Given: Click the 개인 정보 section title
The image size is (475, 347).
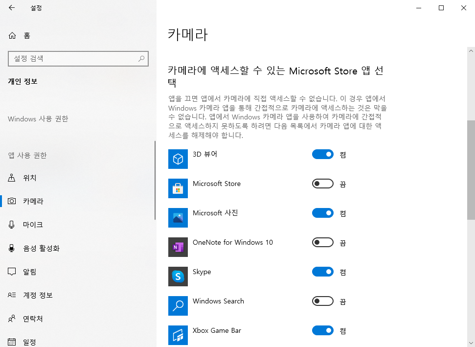Looking at the screenshot, I should [23, 81].
